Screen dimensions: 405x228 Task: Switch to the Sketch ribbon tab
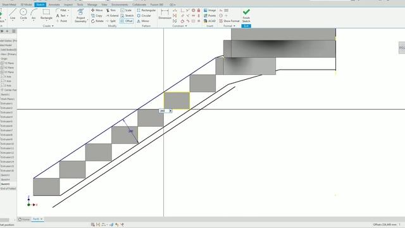coord(40,4)
